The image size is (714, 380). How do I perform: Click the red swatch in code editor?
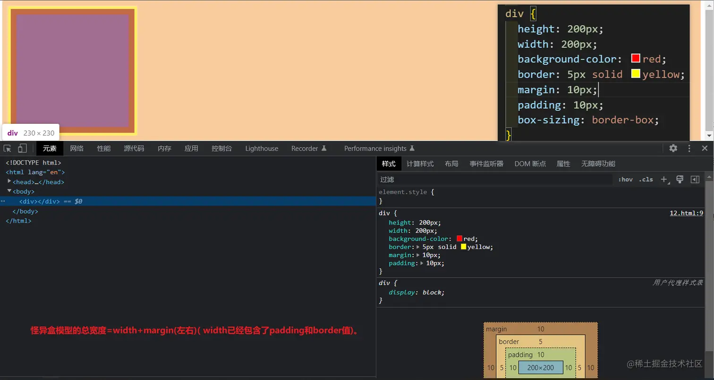[636, 59]
